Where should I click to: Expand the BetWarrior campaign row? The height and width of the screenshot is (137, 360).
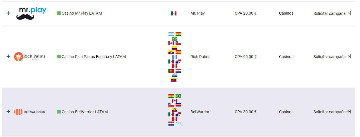(8, 112)
